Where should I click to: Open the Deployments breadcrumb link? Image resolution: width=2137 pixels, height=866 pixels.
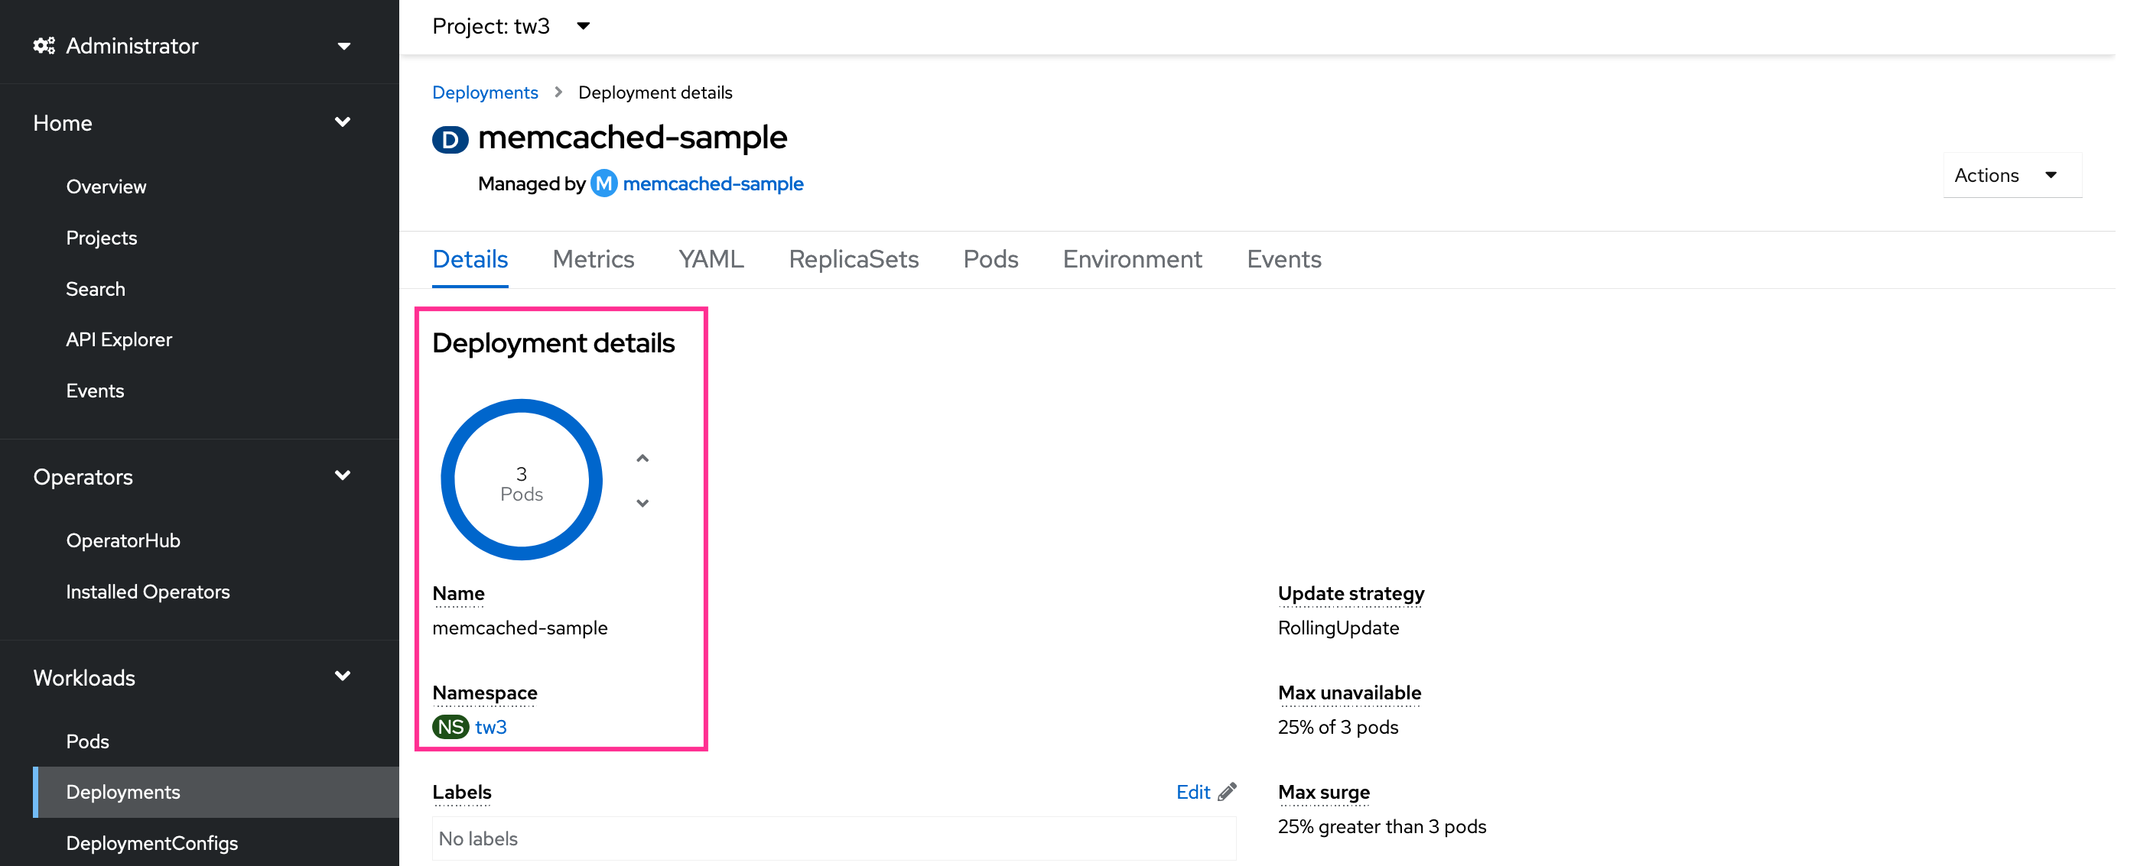pyautogui.click(x=484, y=92)
